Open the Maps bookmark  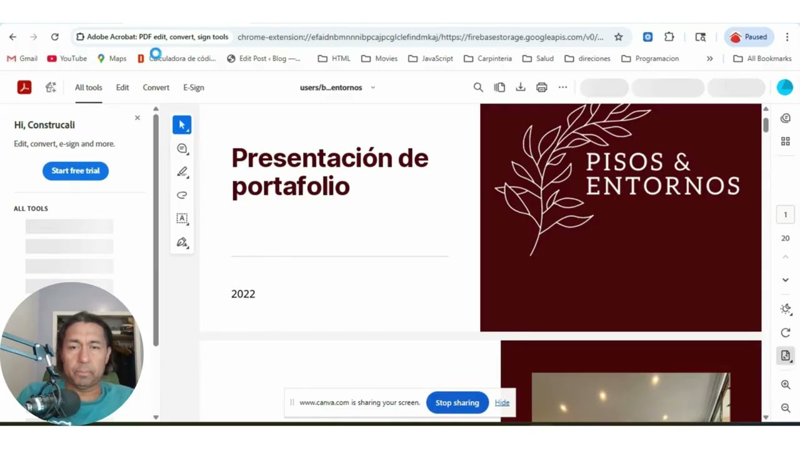click(111, 58)
